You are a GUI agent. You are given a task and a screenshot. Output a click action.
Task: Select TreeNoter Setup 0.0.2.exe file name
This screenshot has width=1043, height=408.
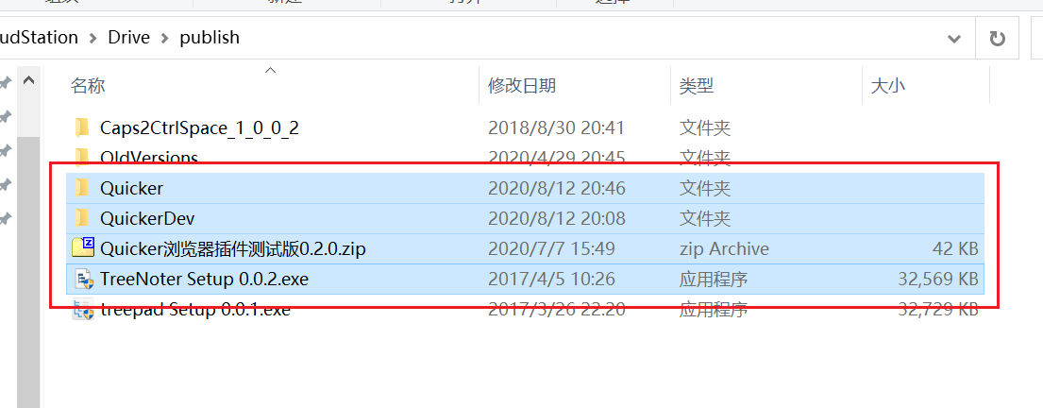(204, 280)
